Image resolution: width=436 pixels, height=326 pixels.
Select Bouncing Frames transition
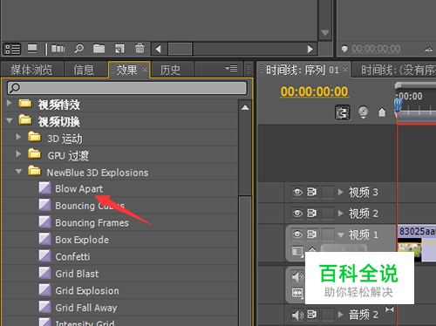click(x=92, y=223)
